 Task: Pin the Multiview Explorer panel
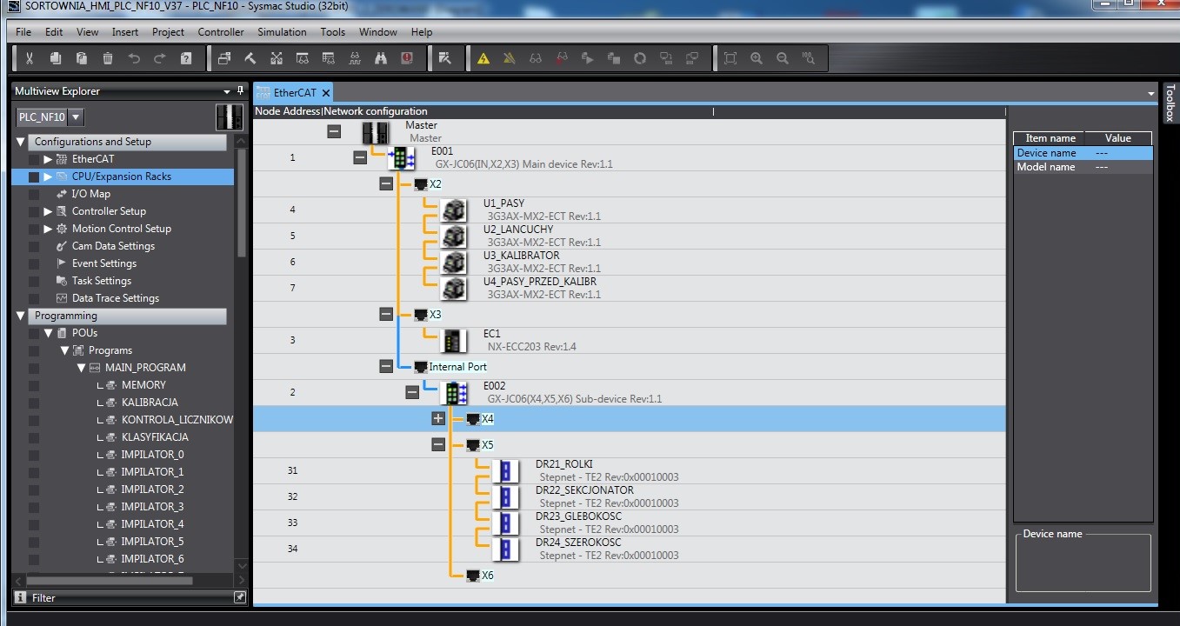[x=240, y=90]
